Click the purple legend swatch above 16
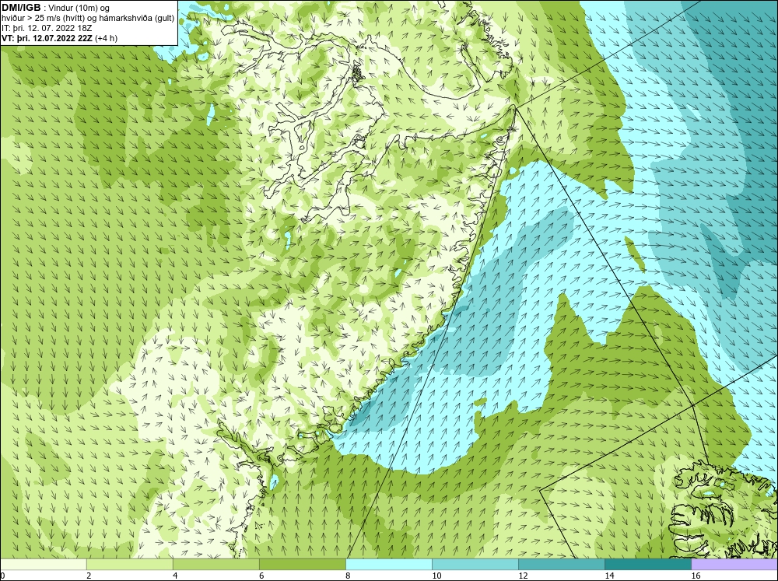The width and height of the screenshot is (778, 581). click(734, 564)
